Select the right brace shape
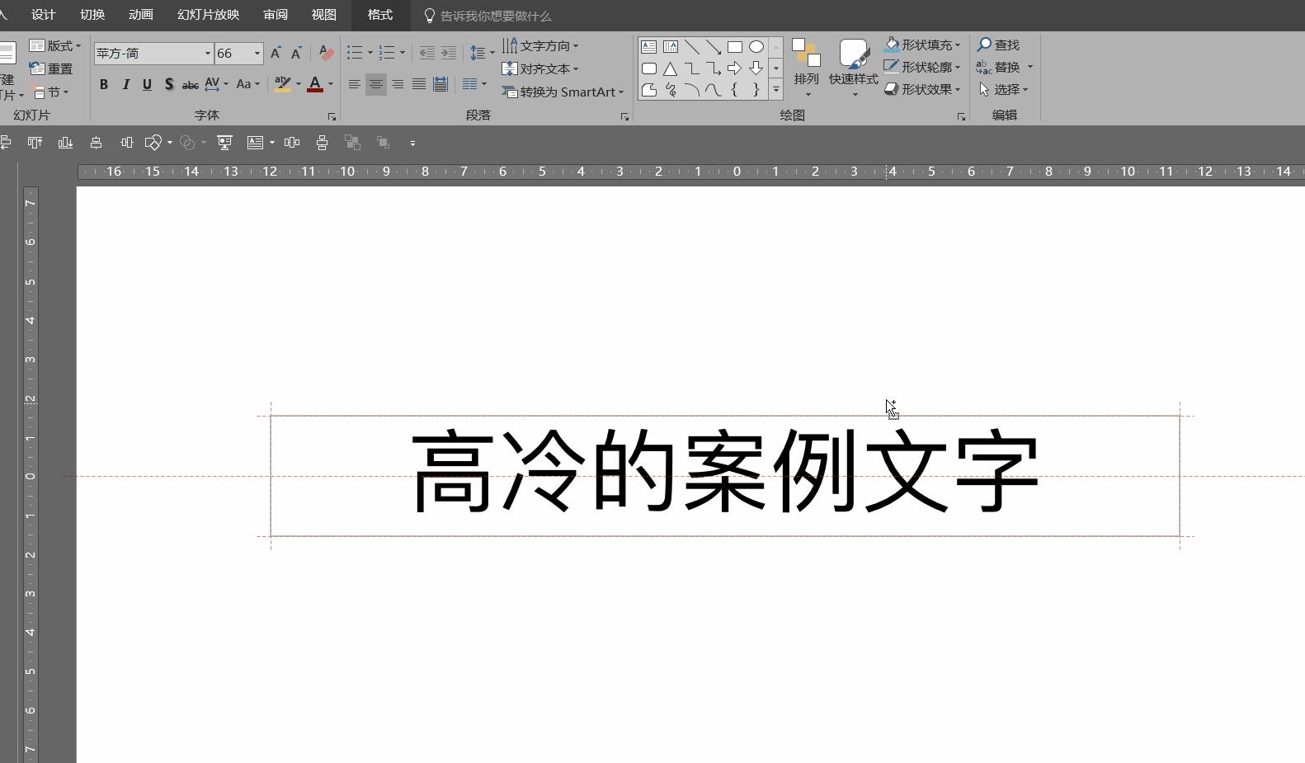1305x763 pixels. tap(756, 90)
